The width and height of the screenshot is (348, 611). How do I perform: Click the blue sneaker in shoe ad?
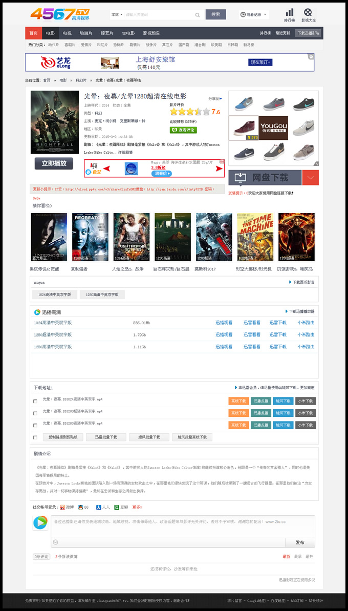coord(244,103)
